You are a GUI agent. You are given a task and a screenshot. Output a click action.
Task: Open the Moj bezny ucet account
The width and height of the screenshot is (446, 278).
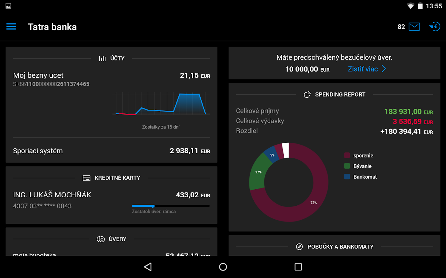(x=38, y=75)
